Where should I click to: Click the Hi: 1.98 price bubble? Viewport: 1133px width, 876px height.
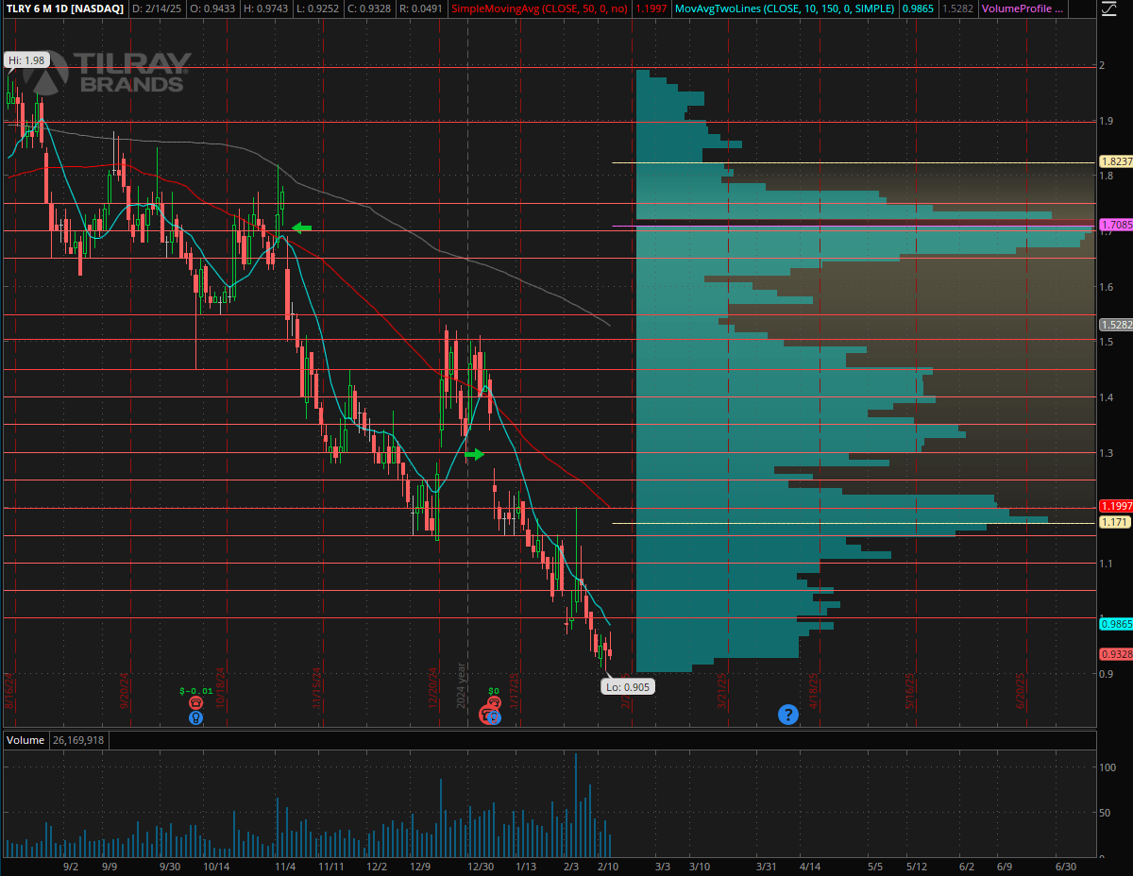[26, 59]
